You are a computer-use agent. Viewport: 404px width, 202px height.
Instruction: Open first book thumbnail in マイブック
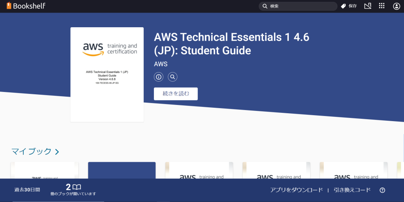(x=45, y=170)
